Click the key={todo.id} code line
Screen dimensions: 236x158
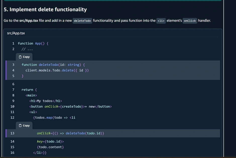(x=50, y=141)
